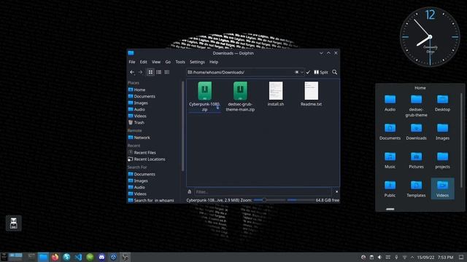Screen dimensions: 467x262
Task: Click the Filter text field
Action: pos(263,192)
